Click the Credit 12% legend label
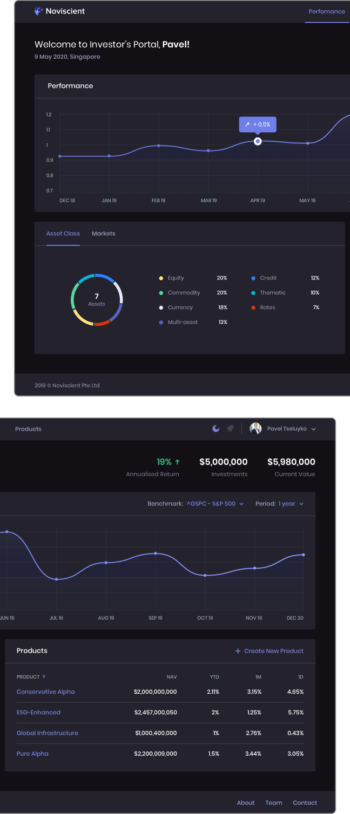The width and height of the screenshot is (350, 814). (x=268, y=278)
